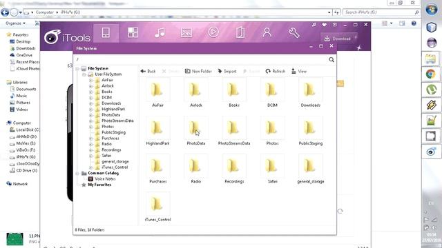442x248 pixels.
Task: Expand the AirFair tree node
Action: (90, 80)
